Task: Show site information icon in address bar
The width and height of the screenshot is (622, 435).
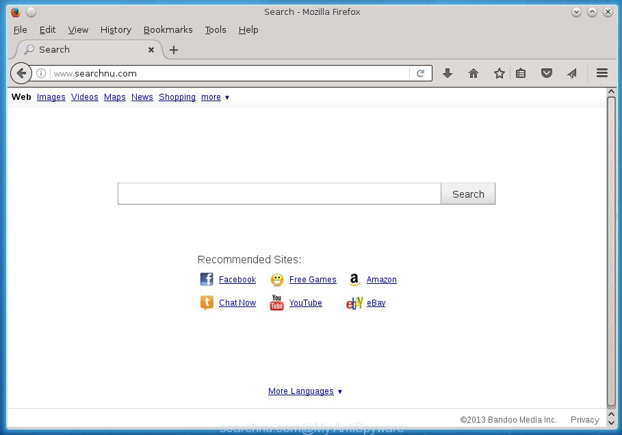Action: pos(41,73)
